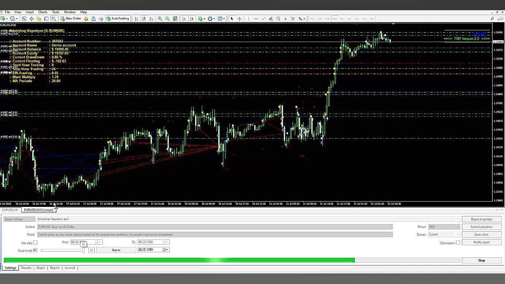Select the Zoom In tool
The height and width of the screenshot is (284, 505).
click(x=160, y=19)
